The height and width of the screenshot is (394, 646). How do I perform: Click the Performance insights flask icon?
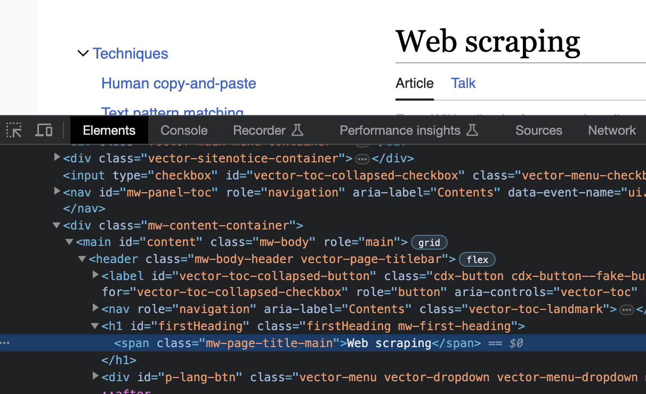pos(473,129)
